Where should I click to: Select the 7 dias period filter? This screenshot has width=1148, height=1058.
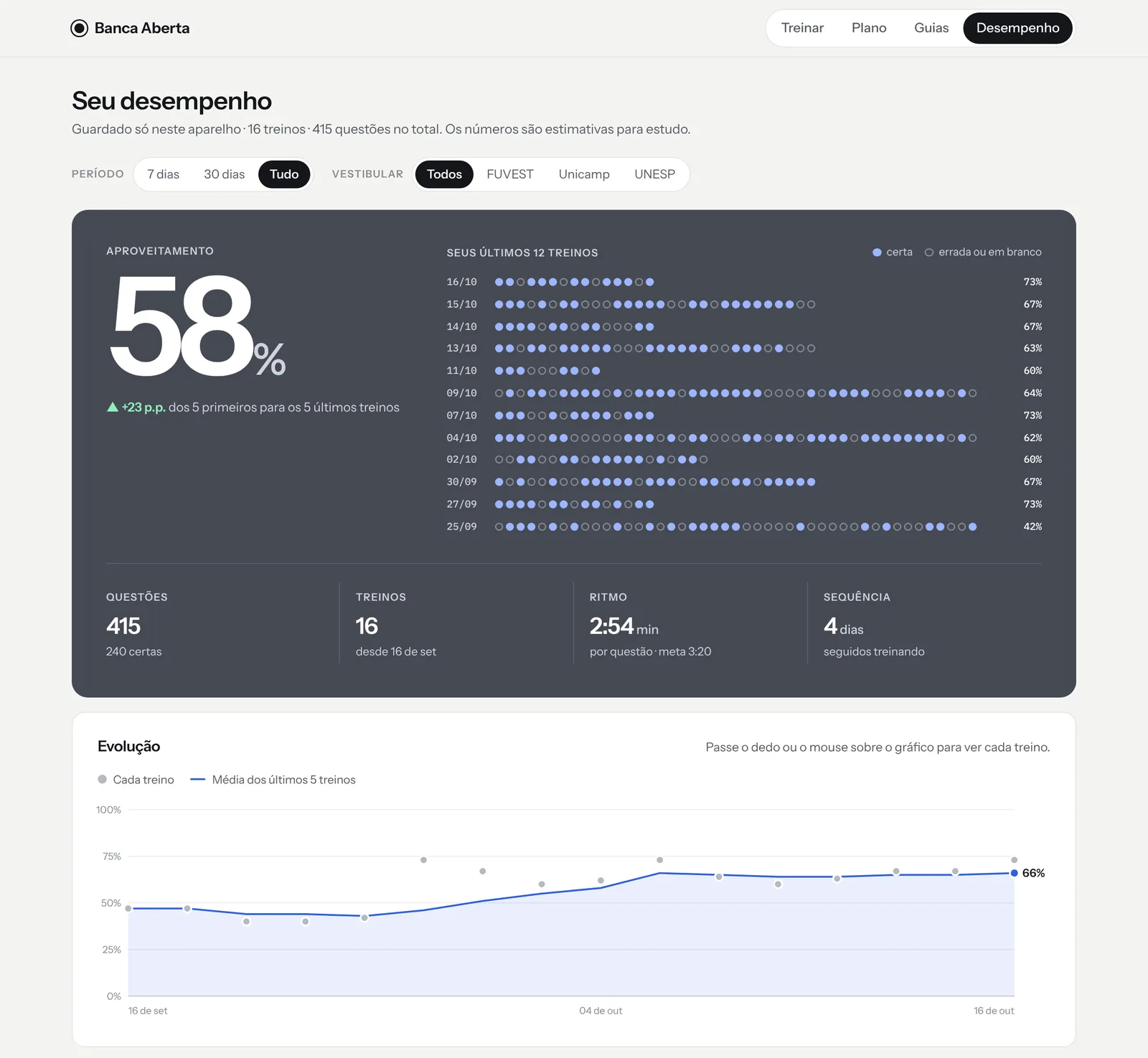[163, 174]
